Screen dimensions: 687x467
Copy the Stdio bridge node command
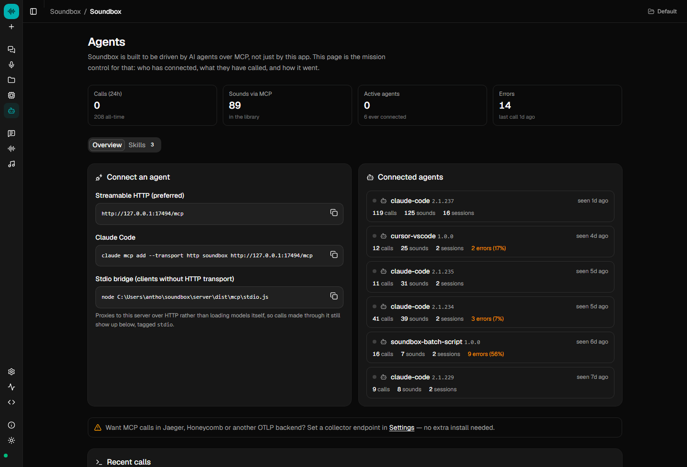pos(334,296)
